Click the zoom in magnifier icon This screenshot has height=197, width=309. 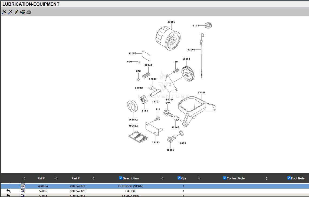point(4,12)
